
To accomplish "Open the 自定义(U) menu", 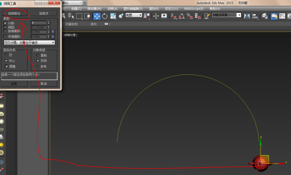I will click(x=172, y=9).
